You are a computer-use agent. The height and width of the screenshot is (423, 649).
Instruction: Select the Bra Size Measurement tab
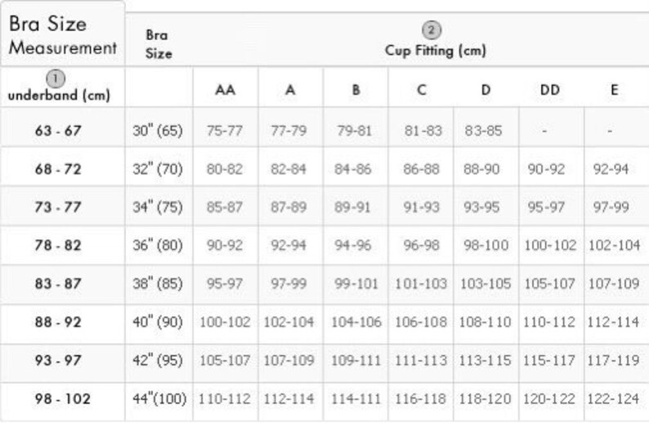click(62, 35)
